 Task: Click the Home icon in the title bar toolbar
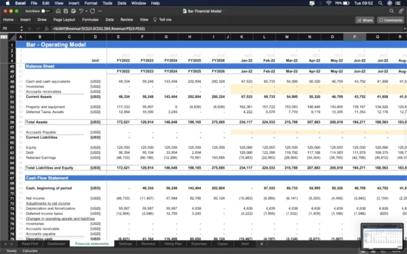(x=58, y=11)
